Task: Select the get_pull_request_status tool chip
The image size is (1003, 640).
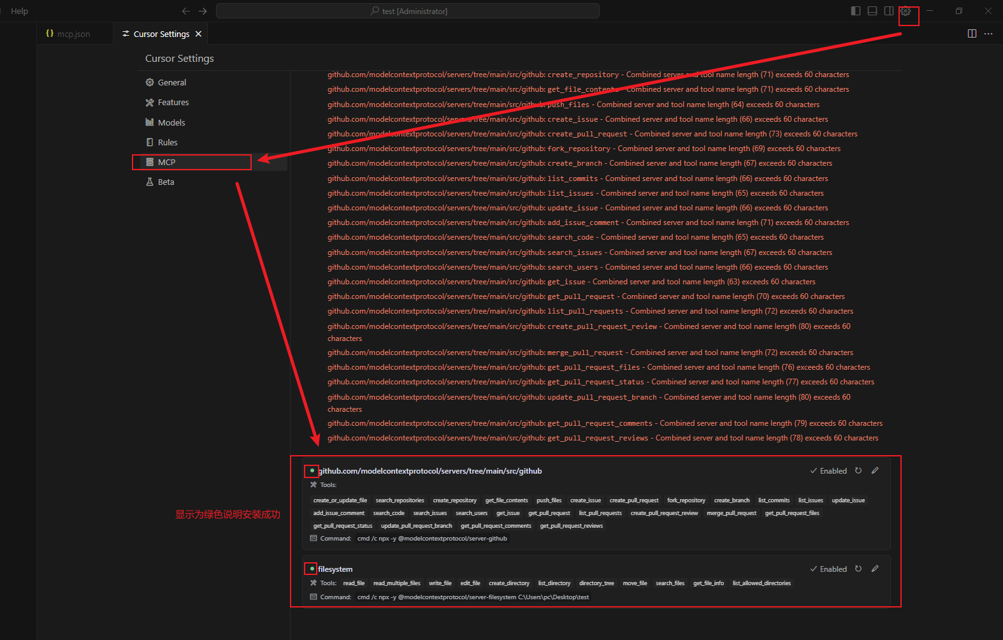Action: (x=343, y=526)
